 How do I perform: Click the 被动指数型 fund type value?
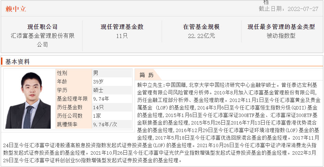click(281, 36)
